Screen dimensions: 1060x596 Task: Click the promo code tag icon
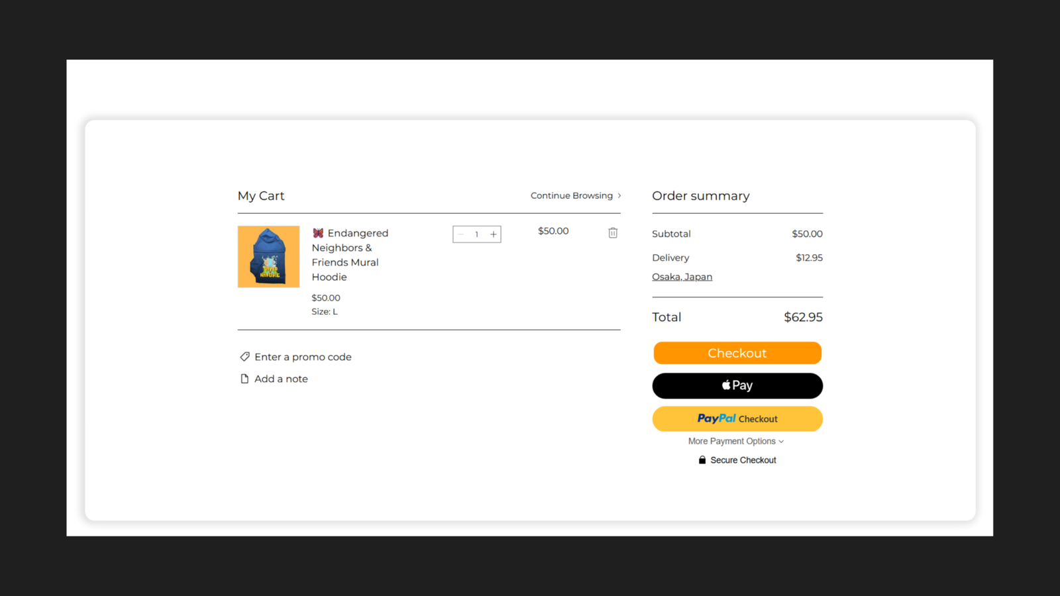click(244, 356)
